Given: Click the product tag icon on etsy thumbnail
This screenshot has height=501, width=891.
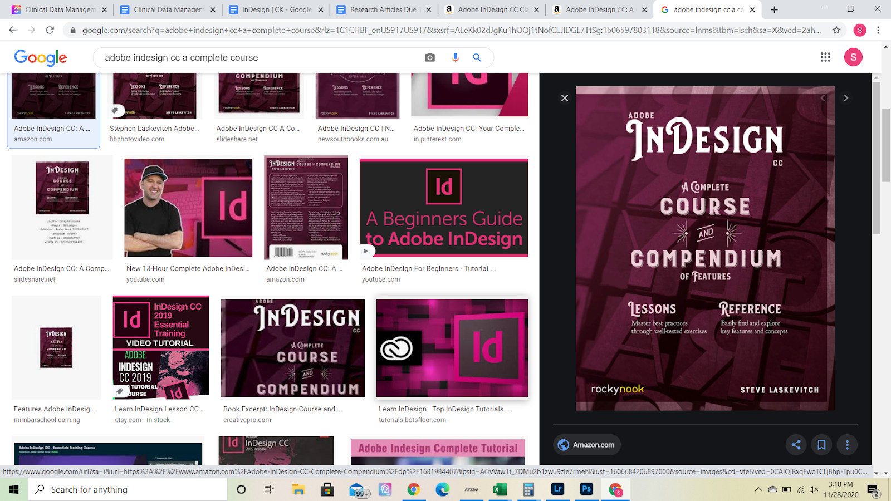Looking at the screenshot, I should click(120, 391).
